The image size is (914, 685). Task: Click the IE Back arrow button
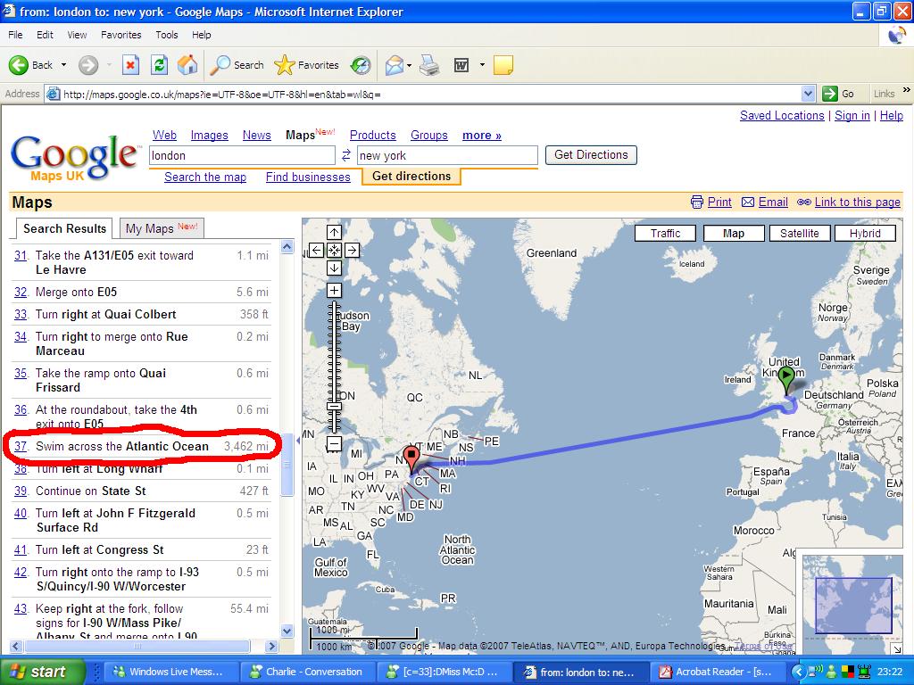(19, 65)
